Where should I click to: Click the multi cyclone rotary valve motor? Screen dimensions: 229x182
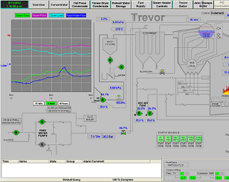pos(110,60)
